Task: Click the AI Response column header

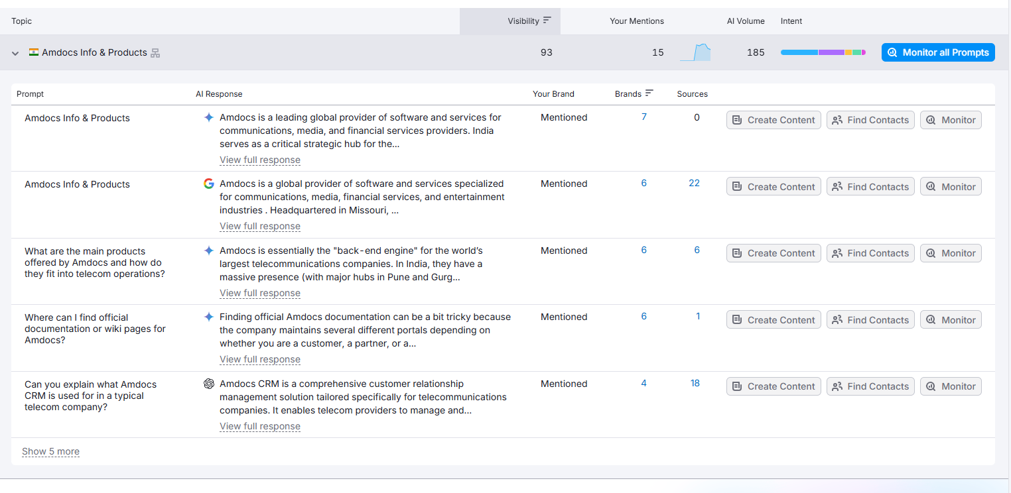Action: [219, 94]
